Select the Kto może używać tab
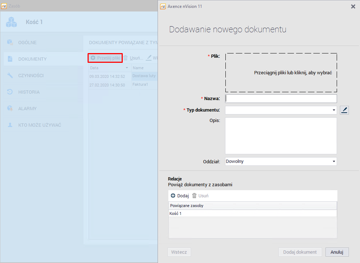The height and width of the screenshot is (263, 360). [x=39, y=125]
